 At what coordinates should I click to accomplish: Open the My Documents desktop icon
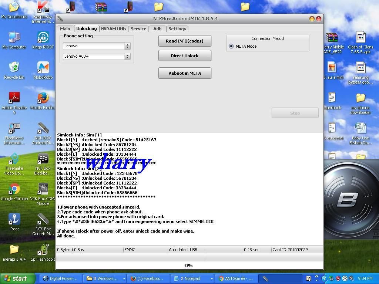pyautogui.click(x=14, y=10)
